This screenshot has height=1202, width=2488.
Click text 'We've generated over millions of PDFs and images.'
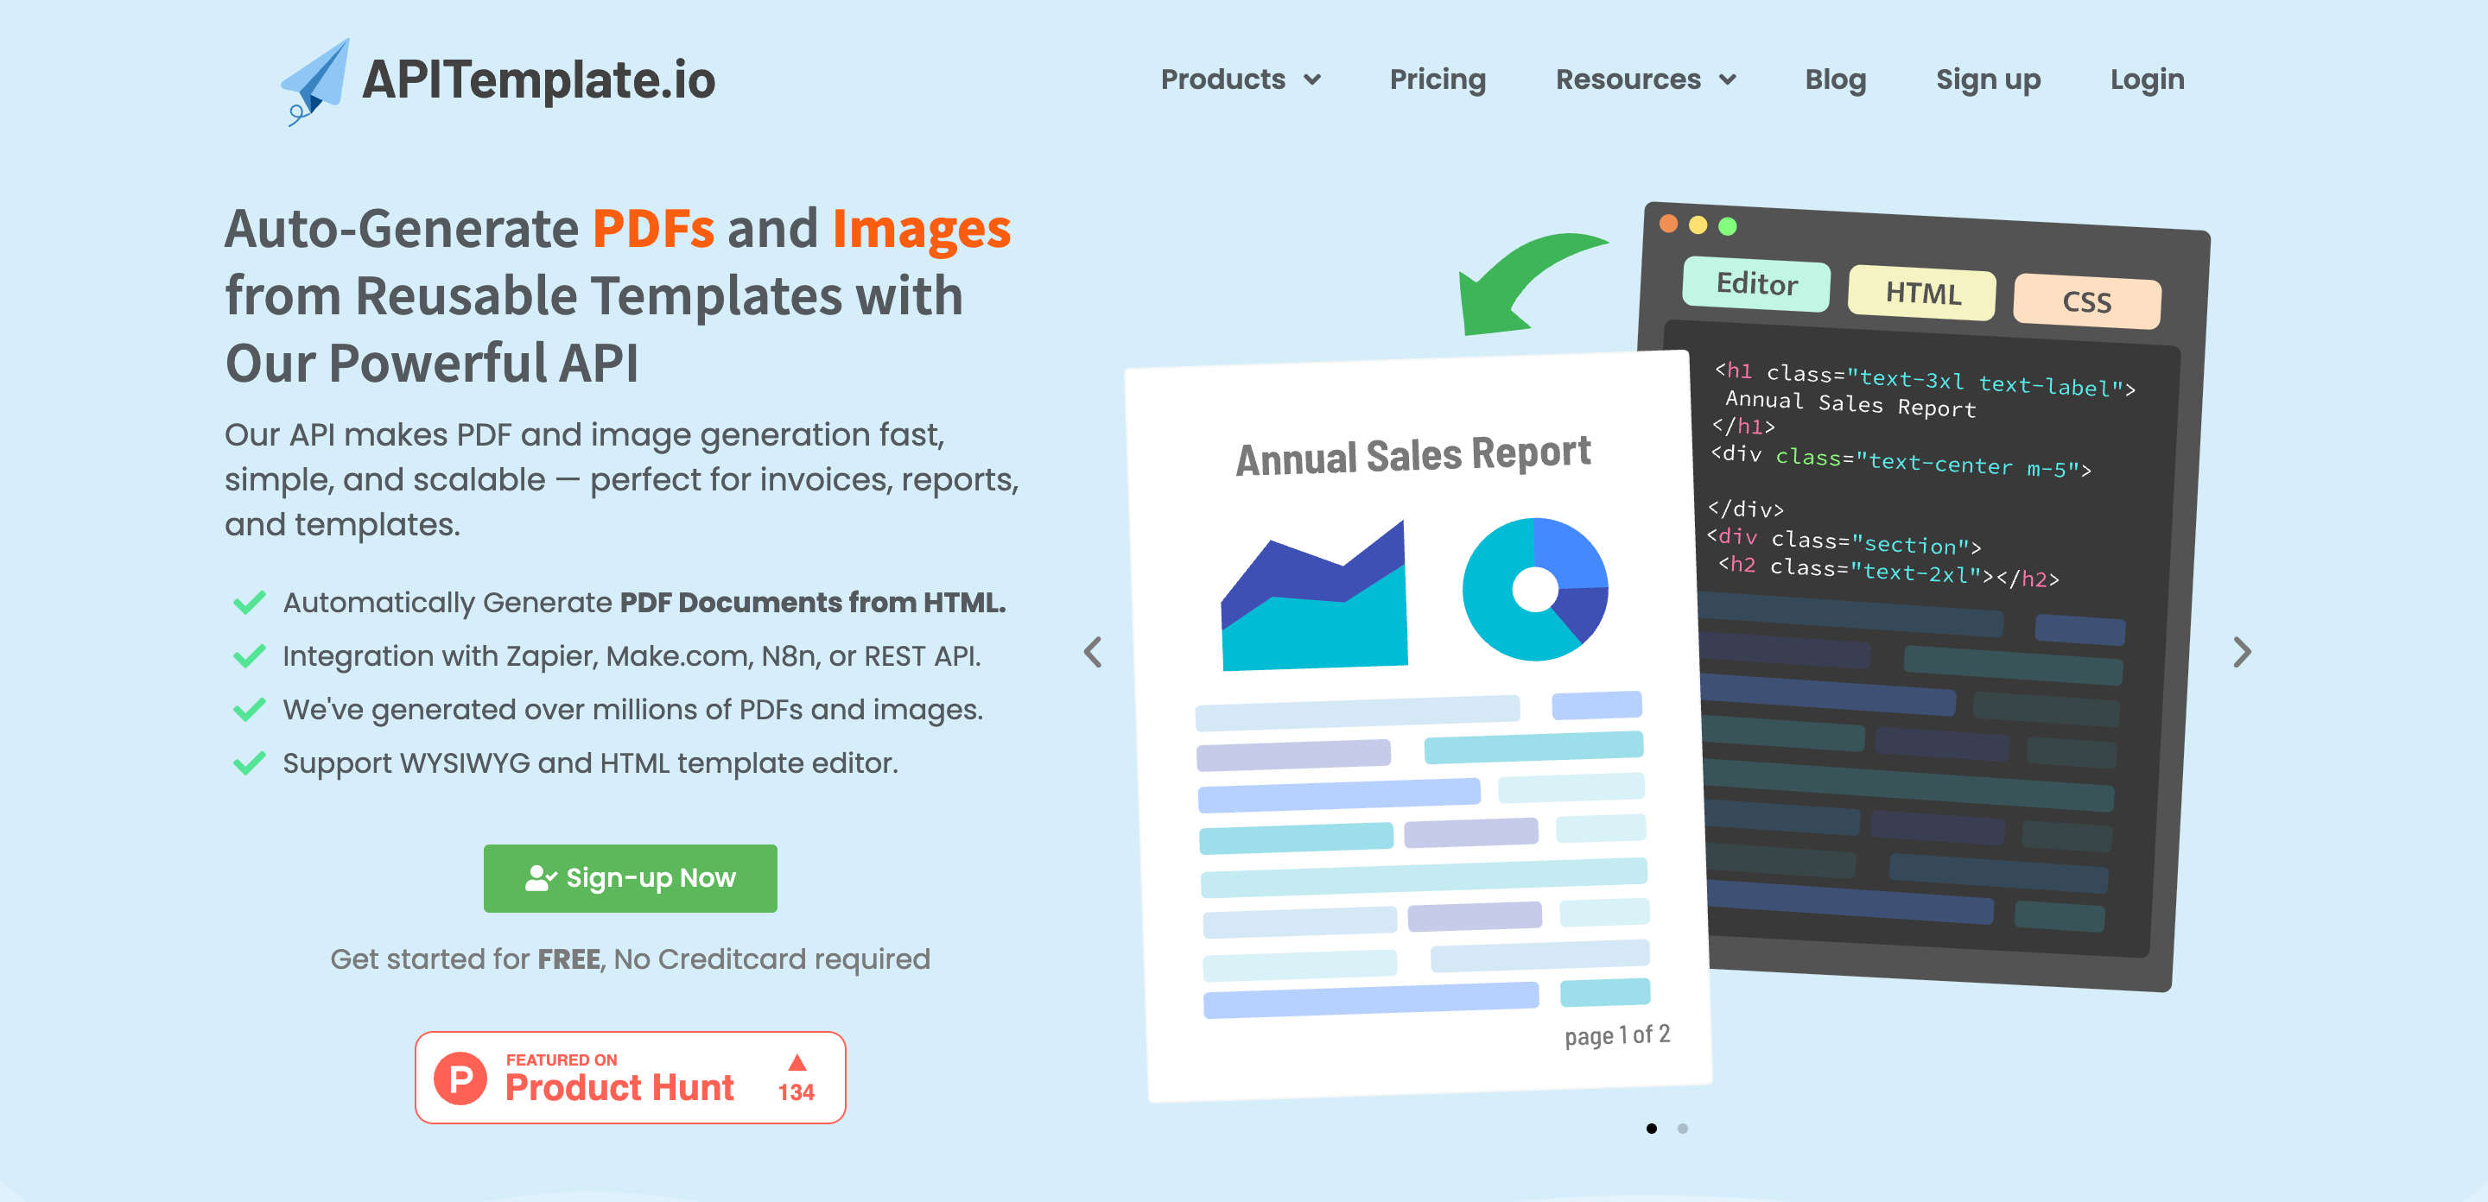click(x=632, y=710)
